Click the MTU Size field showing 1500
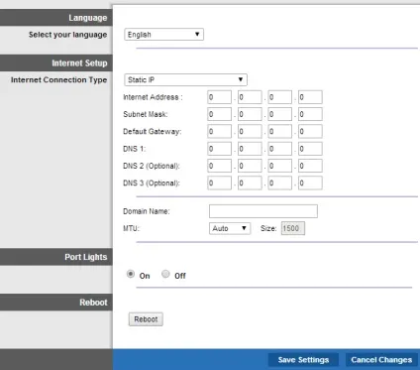 point(293,228)
